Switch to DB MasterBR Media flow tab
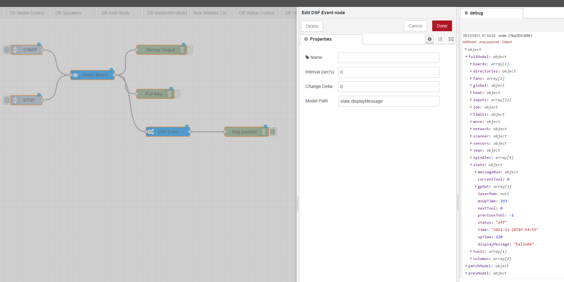Viewport: 564px width, 282px height. point(165,13)
